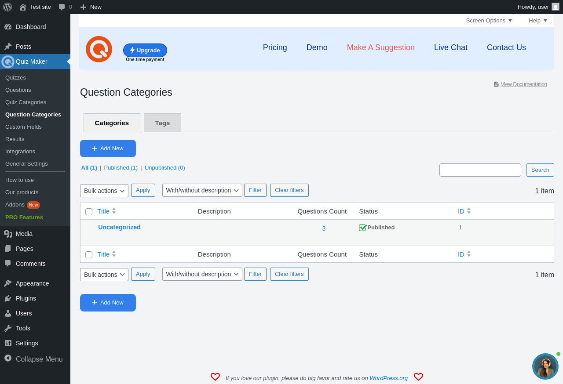This screenshot has width=563, height=384.
Task: Click the View Documentation page icon
Action: point(496,84)
